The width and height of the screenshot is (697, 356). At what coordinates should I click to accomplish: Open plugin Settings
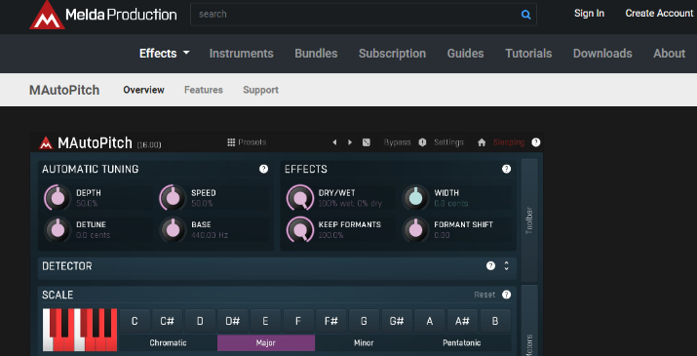448,142
